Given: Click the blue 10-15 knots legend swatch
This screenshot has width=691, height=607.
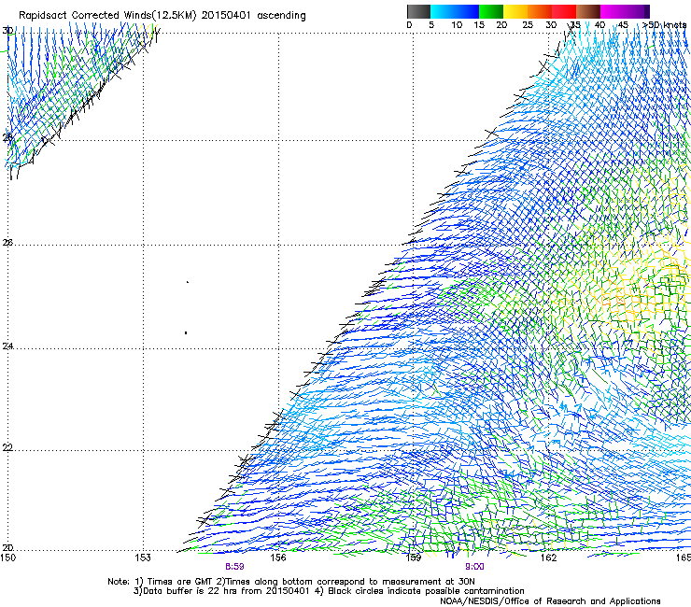Looking at the screenshot, I should 467,11.
